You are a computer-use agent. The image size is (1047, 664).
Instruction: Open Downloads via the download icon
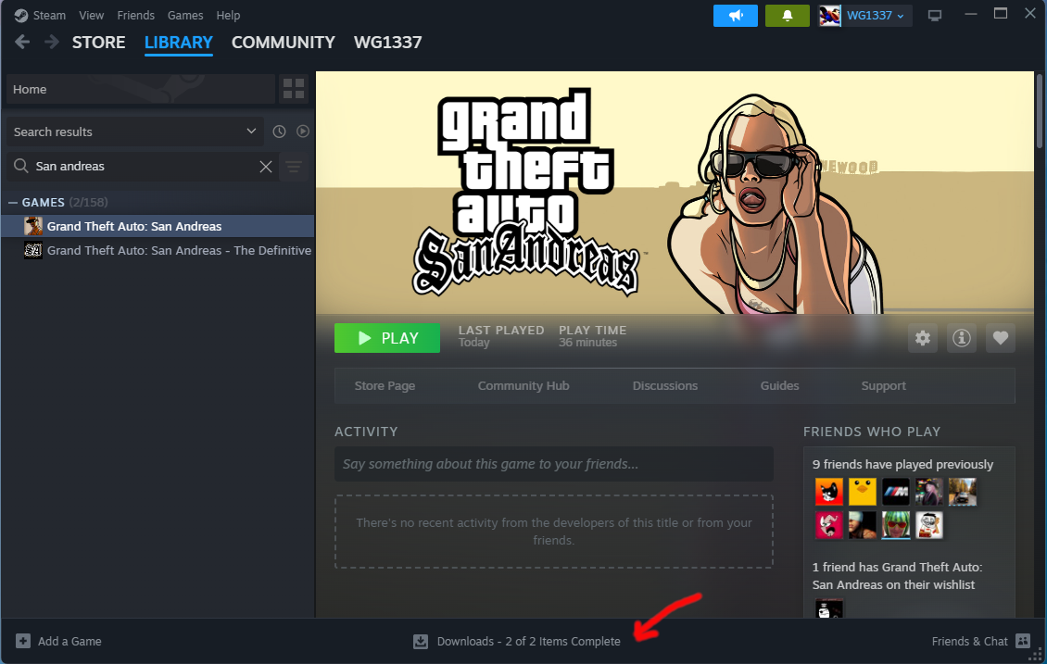tap(421, 641)
